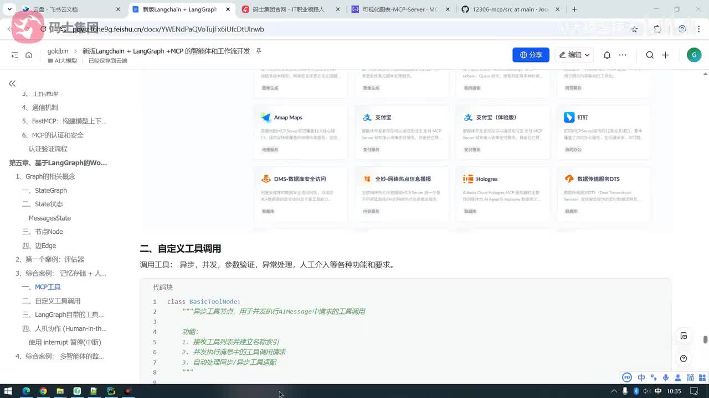The height and width of the screenshot is (398, 709).
Task: Open a new browser tab
Action: click(x=574, y=9)
